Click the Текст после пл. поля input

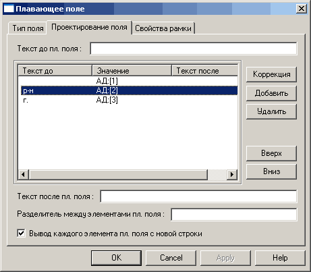[198, 196]
